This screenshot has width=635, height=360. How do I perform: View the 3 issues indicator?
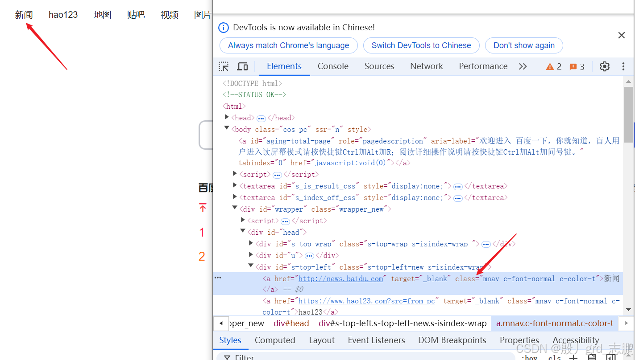[x=577, y=66]
